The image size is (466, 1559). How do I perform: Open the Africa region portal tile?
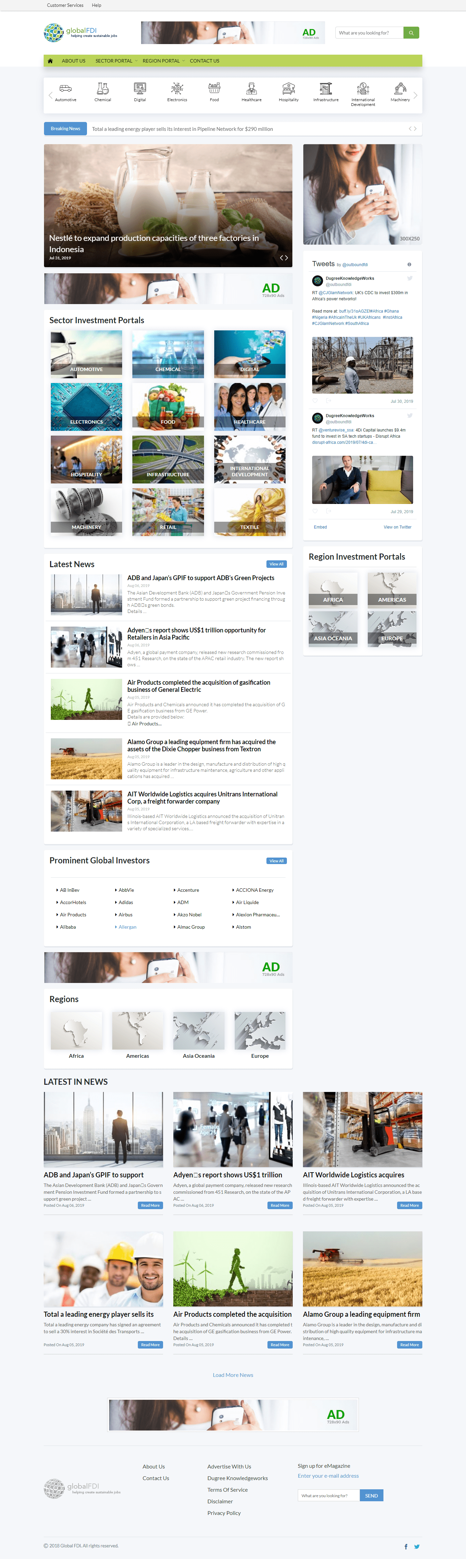[333, 589]
